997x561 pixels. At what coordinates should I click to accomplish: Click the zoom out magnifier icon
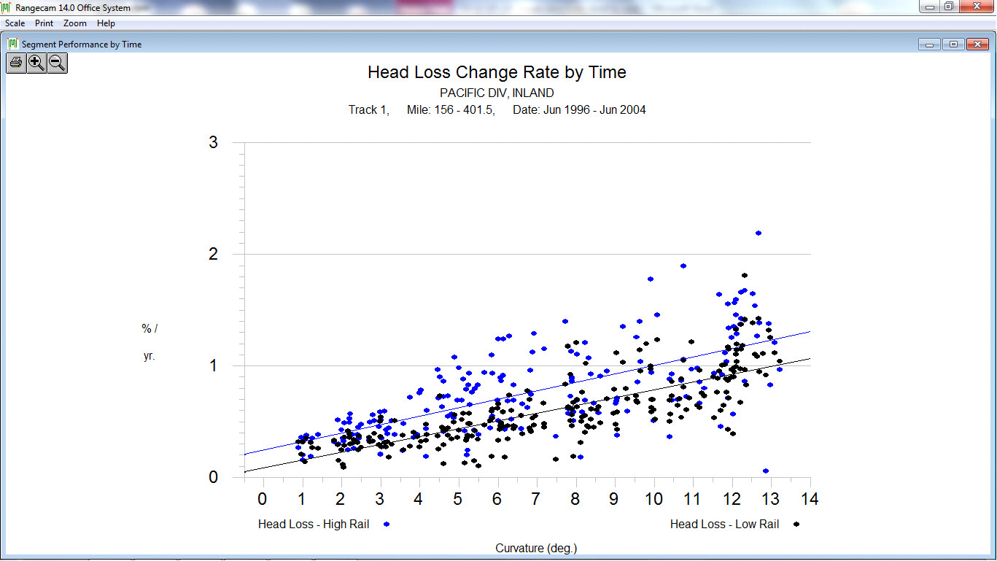tap(57, 63)
